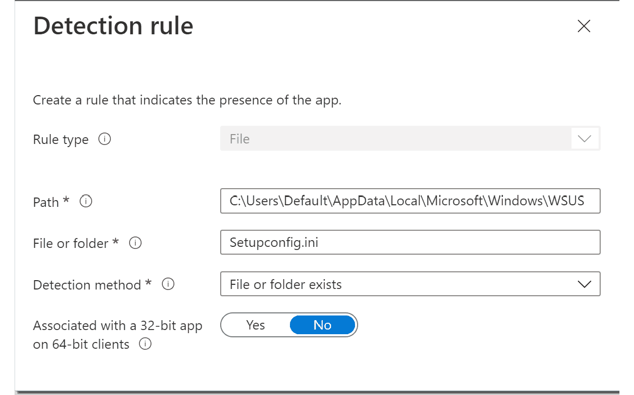Show info tooltip for File or folder
The image size is (634, 395).
point(135,243)
